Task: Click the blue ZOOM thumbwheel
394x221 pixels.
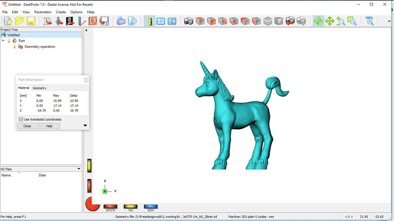Action: tap(151, 206)
